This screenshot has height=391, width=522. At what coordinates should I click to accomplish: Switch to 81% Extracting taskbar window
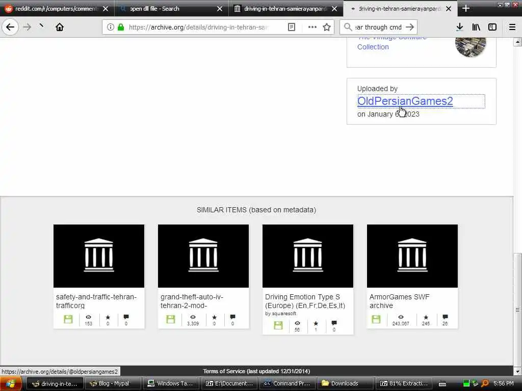[x=404, y=384]
